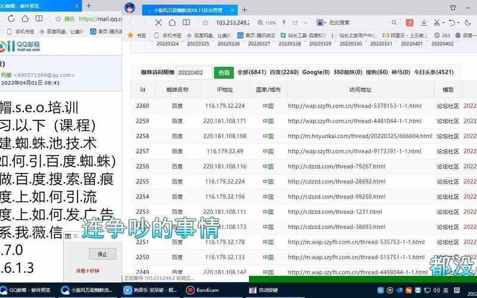Expand dropdown next to scissors tool

443,23
